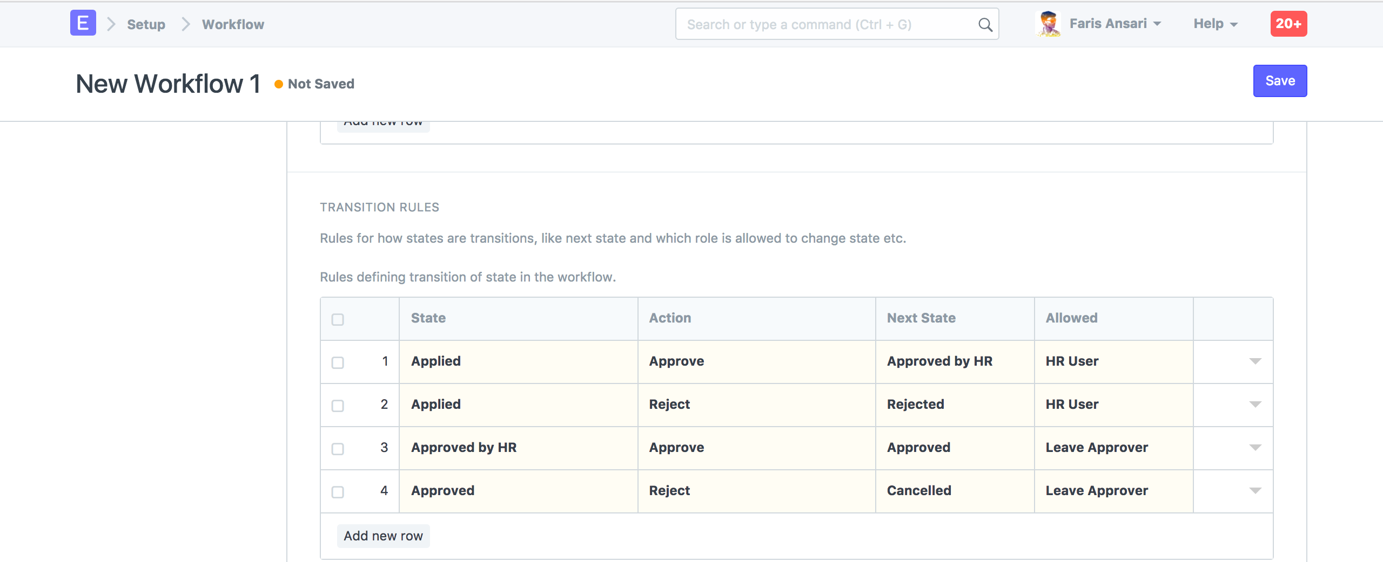Open row 4 Cancelled dropdown arrow
The width and height of the screenshot is (1383, 562).
(x=1255, y=491)
